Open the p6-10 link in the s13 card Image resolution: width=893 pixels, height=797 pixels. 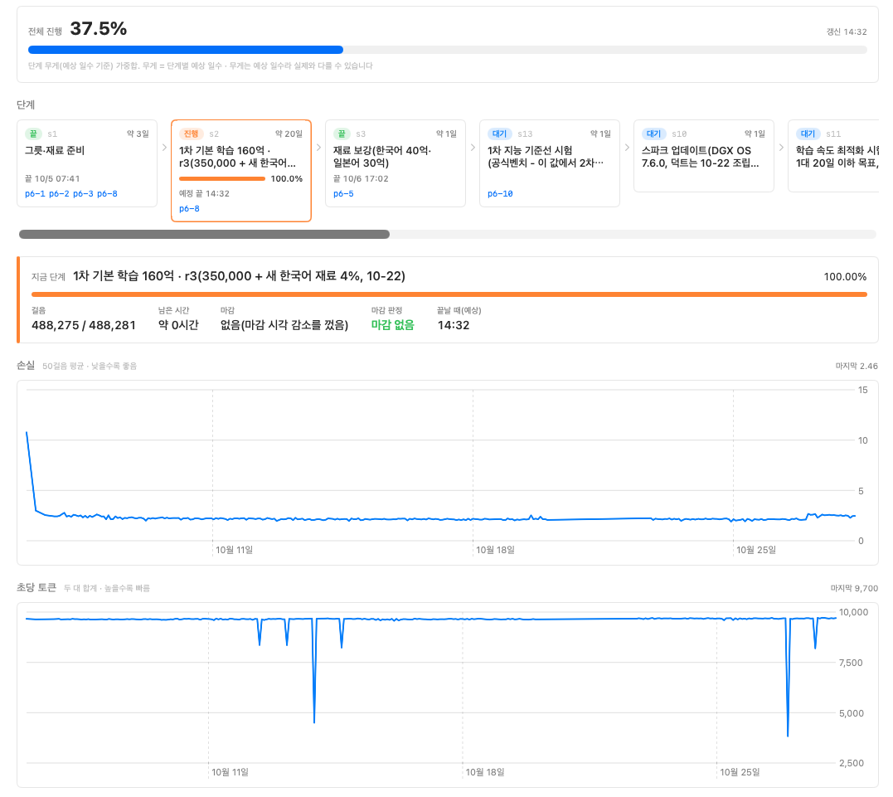coord(500,194)
